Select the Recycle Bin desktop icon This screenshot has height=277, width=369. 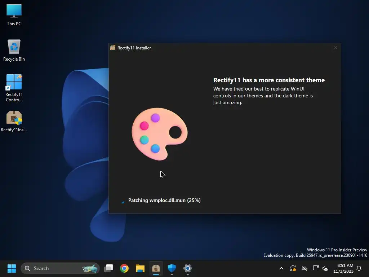pyautogui.click(x=14, y=50)
